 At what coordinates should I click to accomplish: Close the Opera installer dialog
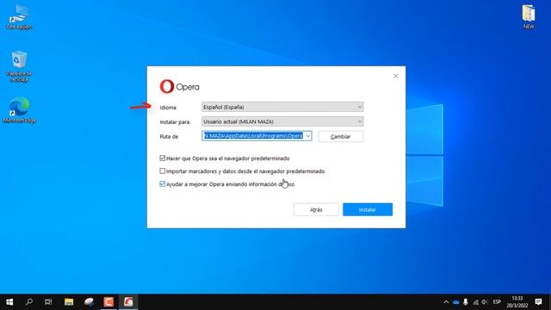pos(396,76)
